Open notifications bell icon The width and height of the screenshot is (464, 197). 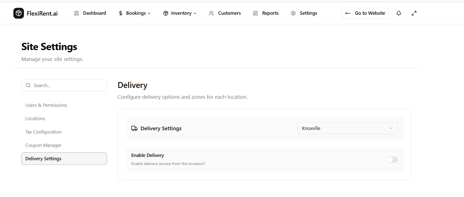(x=399, y=13)
